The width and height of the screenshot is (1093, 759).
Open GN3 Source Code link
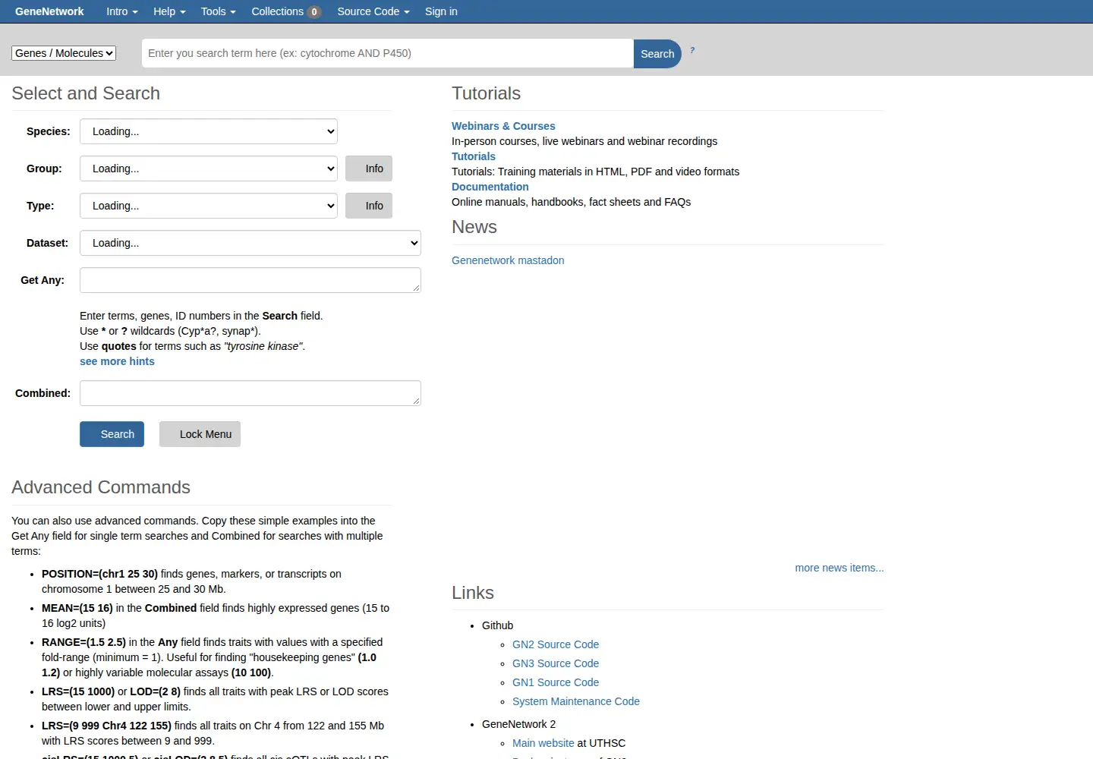(x=556, y=663)
